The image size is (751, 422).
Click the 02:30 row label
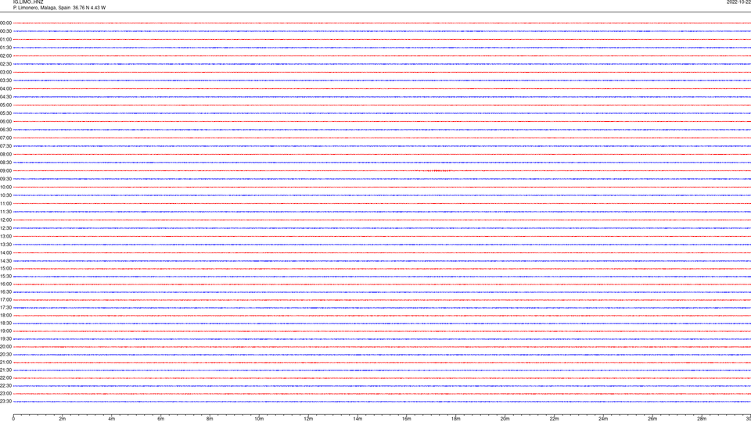pos(5,64)
